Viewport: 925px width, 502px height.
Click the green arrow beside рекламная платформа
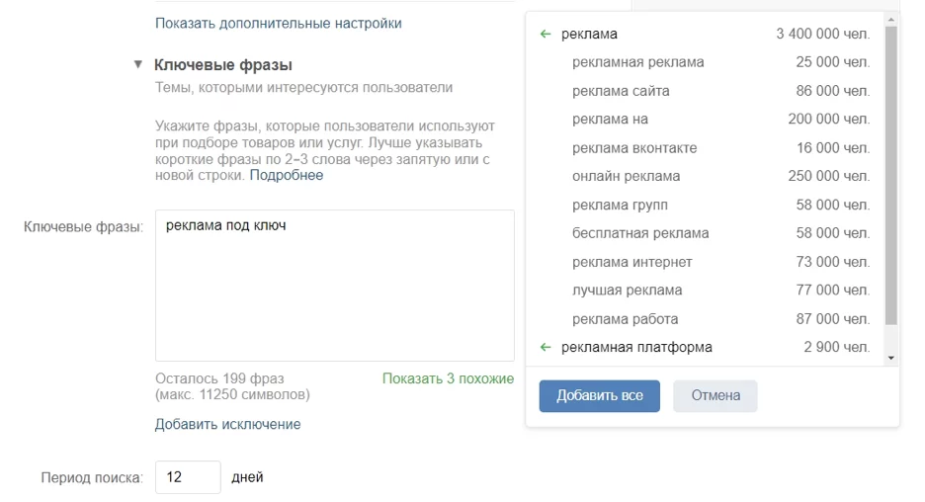[546, 348]
